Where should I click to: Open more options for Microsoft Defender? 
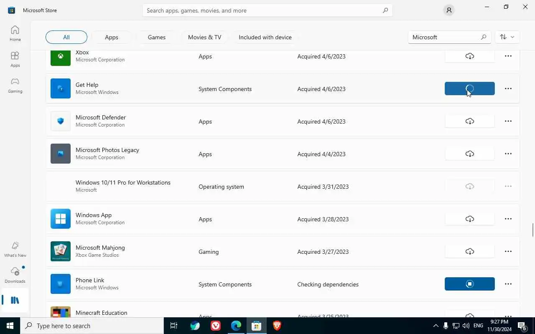pos(508,121)
